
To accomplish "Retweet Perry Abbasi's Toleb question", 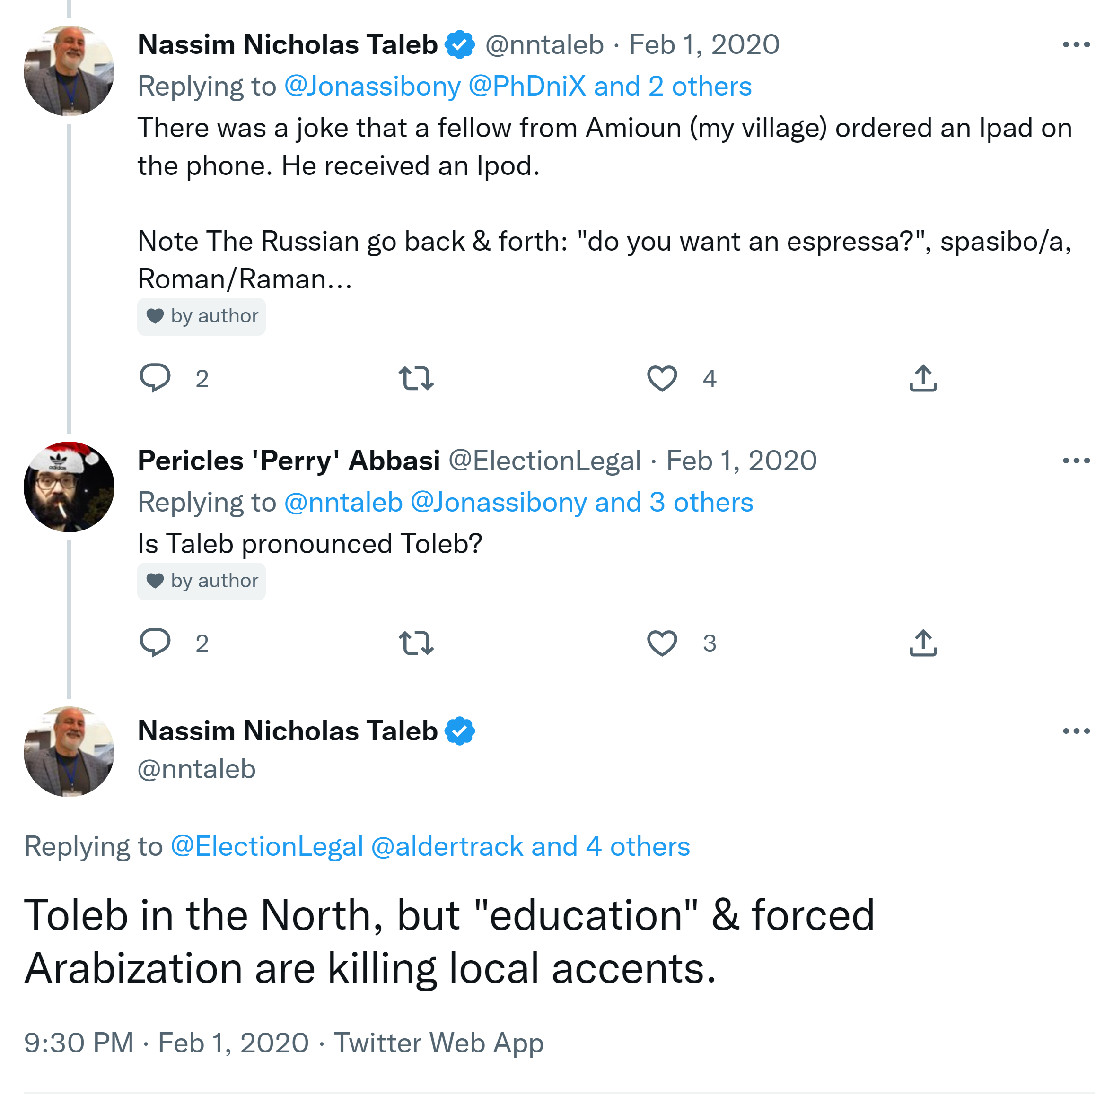I will tap(416, 643).
